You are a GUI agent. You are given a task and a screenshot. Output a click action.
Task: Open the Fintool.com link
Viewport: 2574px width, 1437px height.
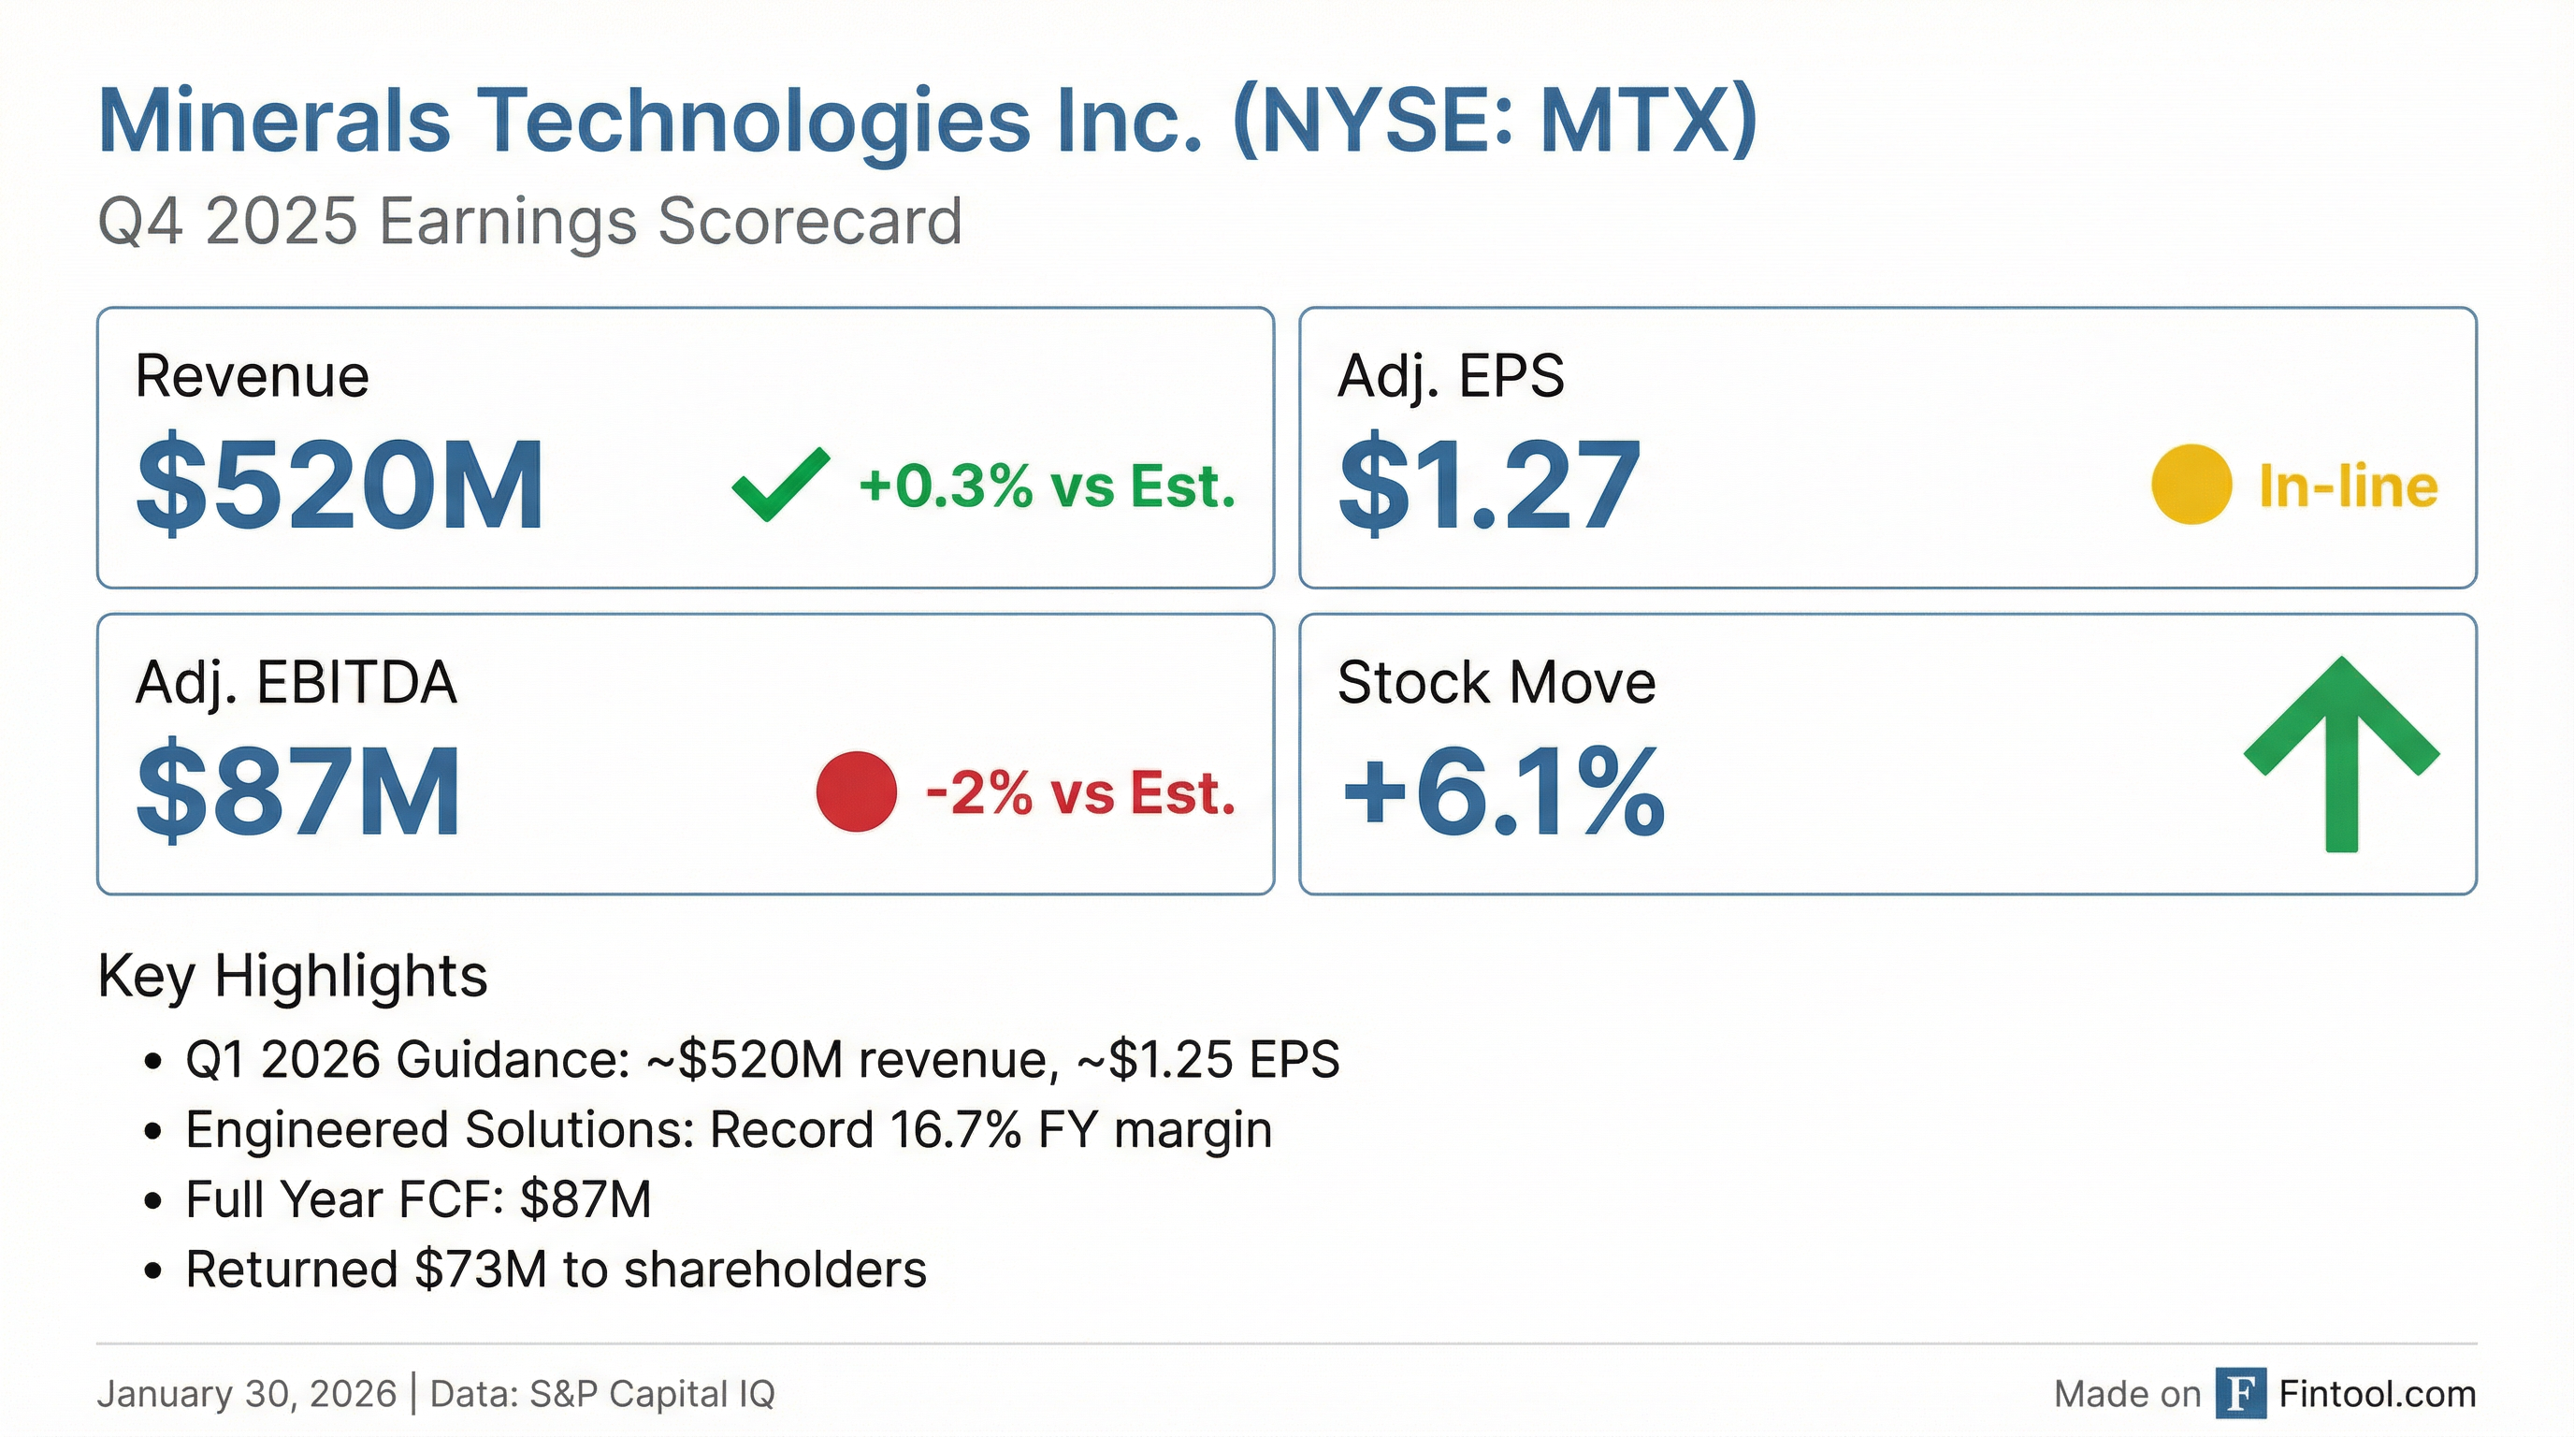(2378, 1393)
